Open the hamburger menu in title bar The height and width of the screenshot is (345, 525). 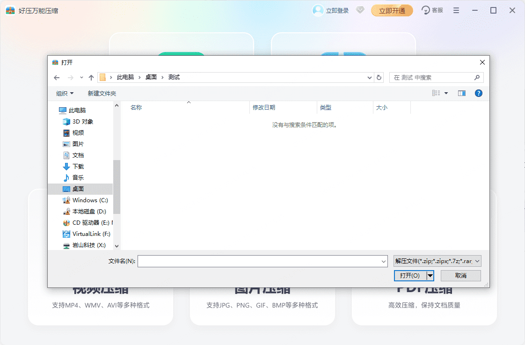click(x=456, y=10)
